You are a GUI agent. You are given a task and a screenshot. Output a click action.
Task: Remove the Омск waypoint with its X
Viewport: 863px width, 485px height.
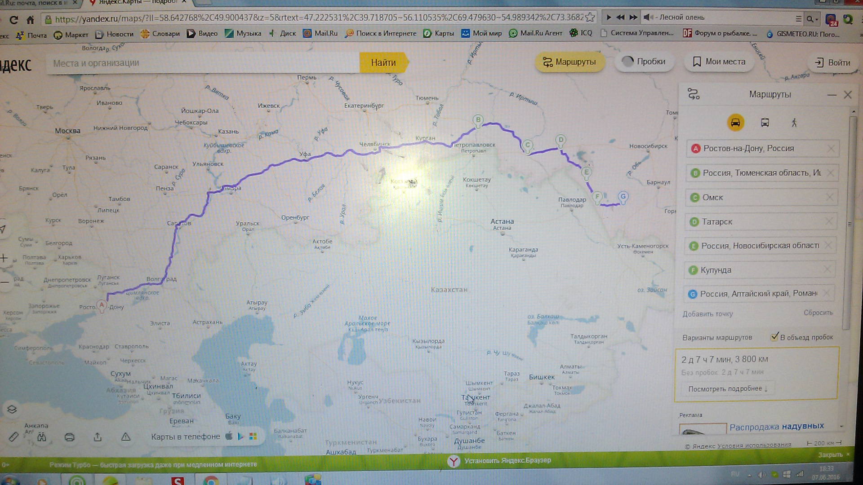pos(830,197)
